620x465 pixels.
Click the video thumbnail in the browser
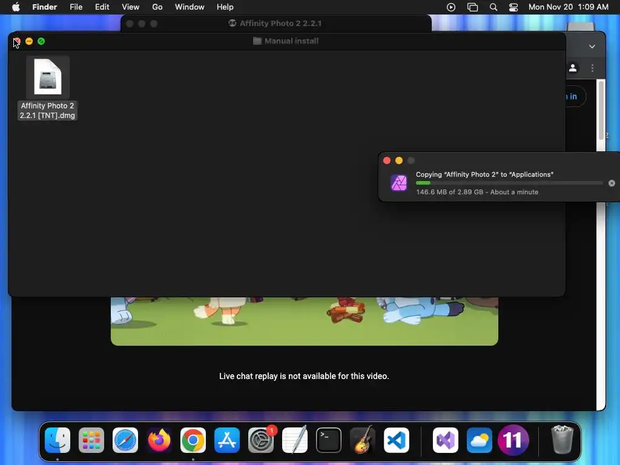pyautogui.click(x=305, y=321)
